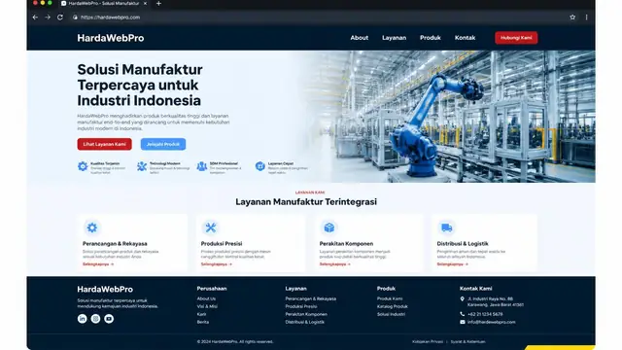Click the site info lock icon
The height and width of the screenshot is (350, 622).
[75, 17]
